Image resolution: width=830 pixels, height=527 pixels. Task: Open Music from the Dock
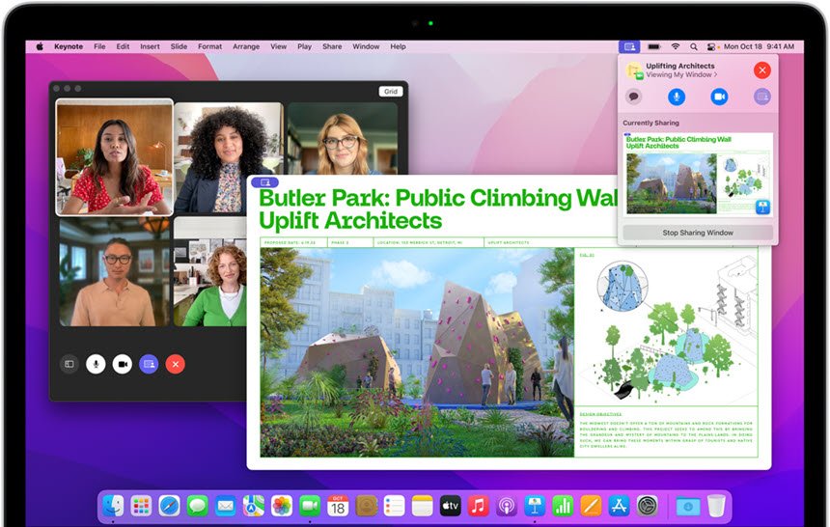coord(479,507)
